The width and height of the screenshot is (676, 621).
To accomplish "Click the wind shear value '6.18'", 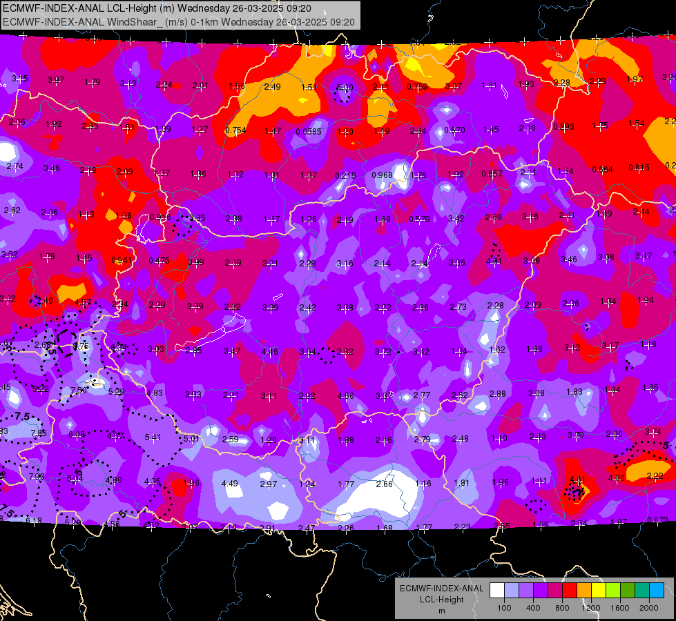I will pos(34,520).
